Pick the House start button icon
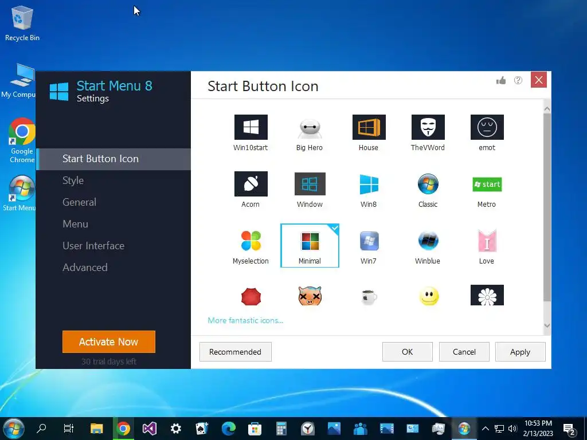Screen dimensions: 587x440 pyautogui.click(x=369, y=127)
